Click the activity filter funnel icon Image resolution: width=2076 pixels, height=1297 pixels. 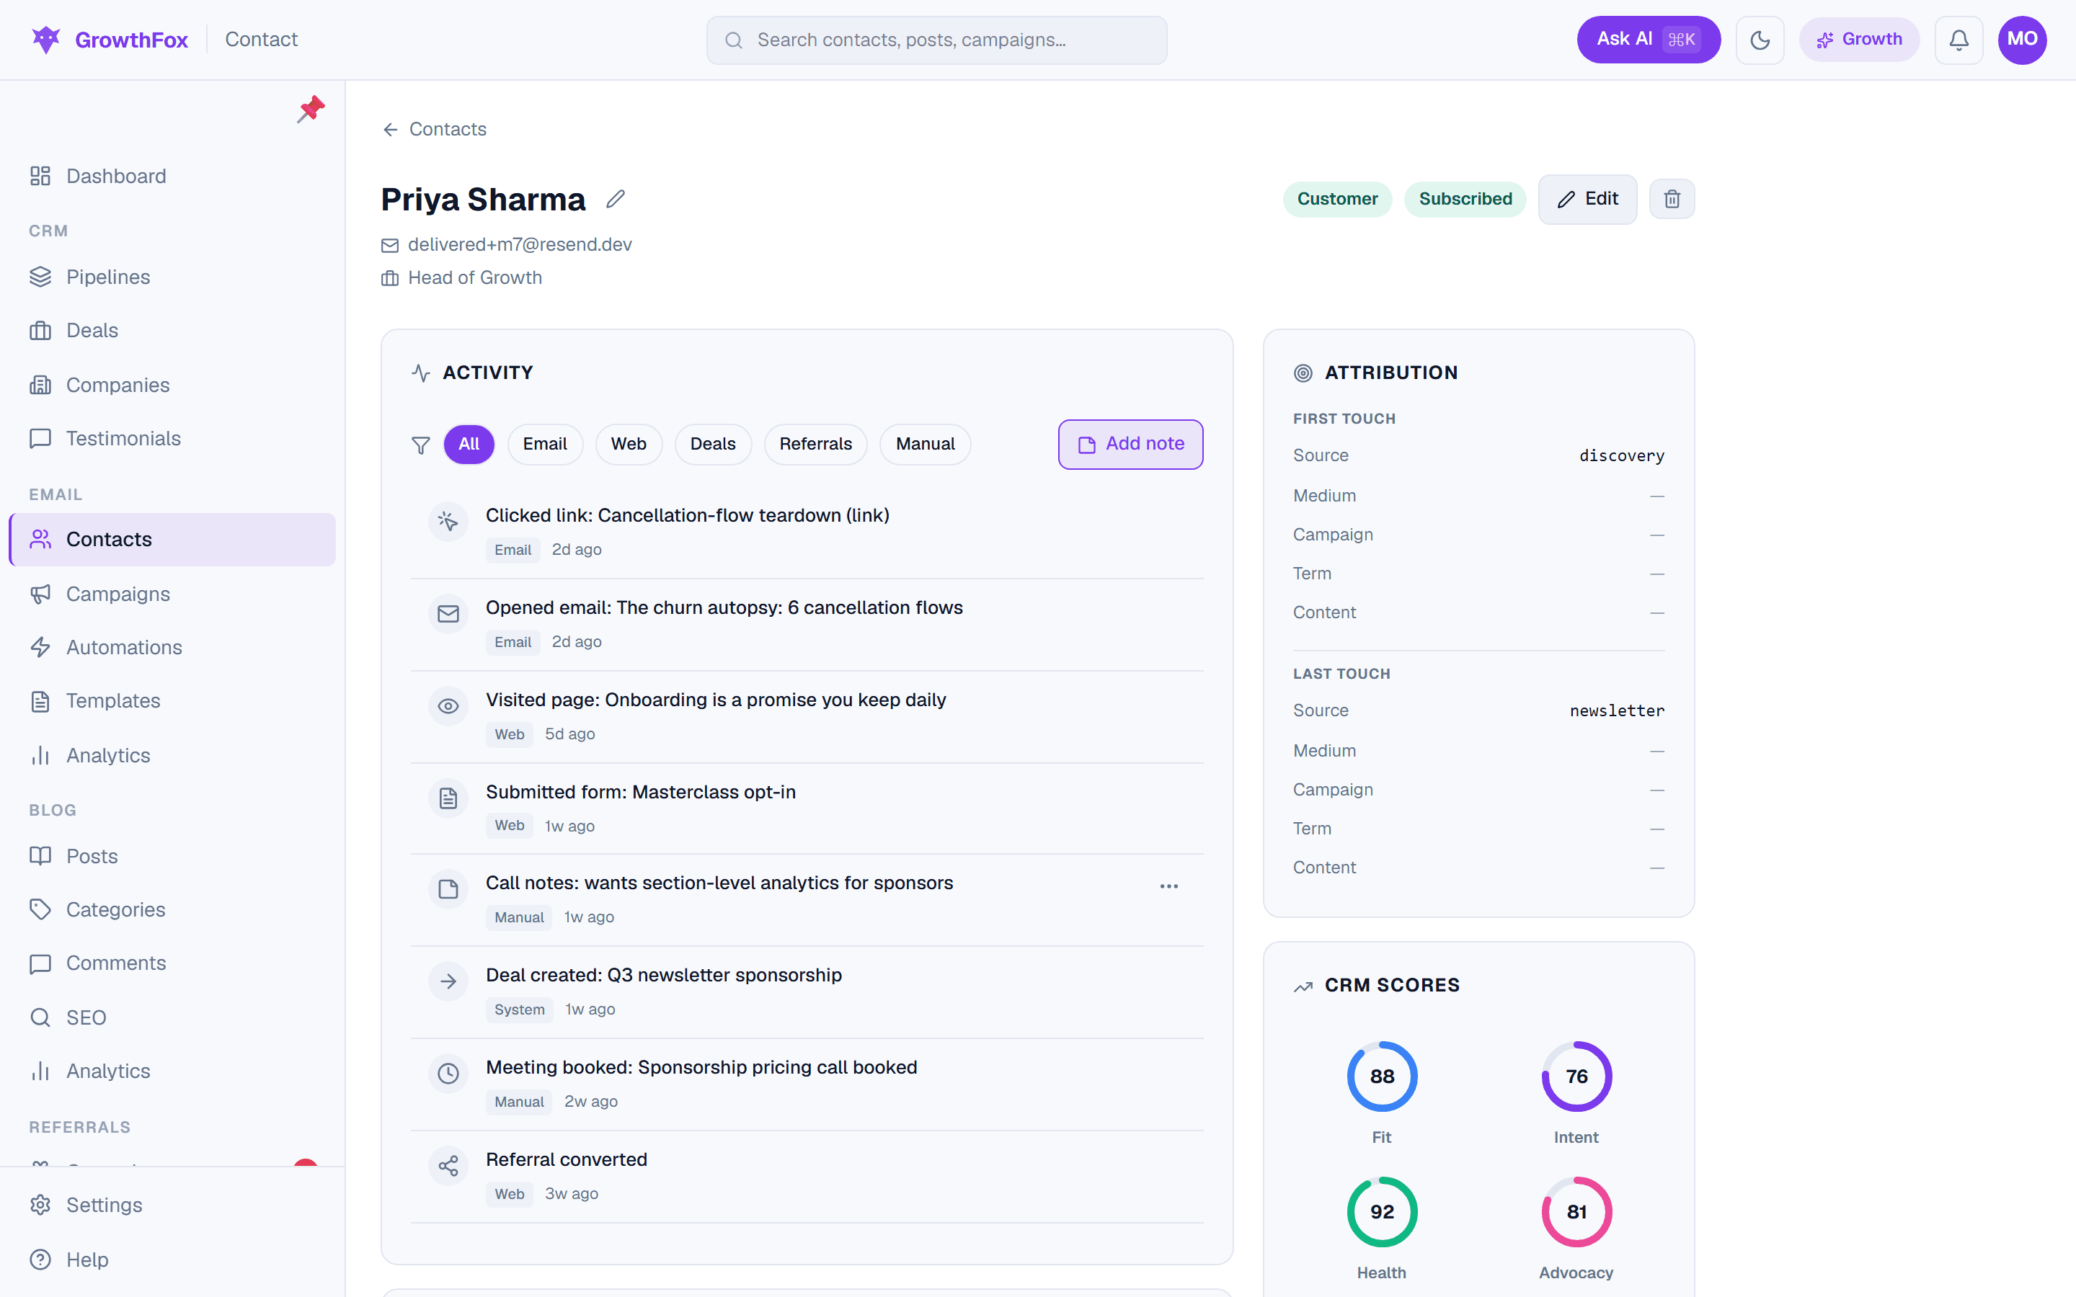pos(420,445)
